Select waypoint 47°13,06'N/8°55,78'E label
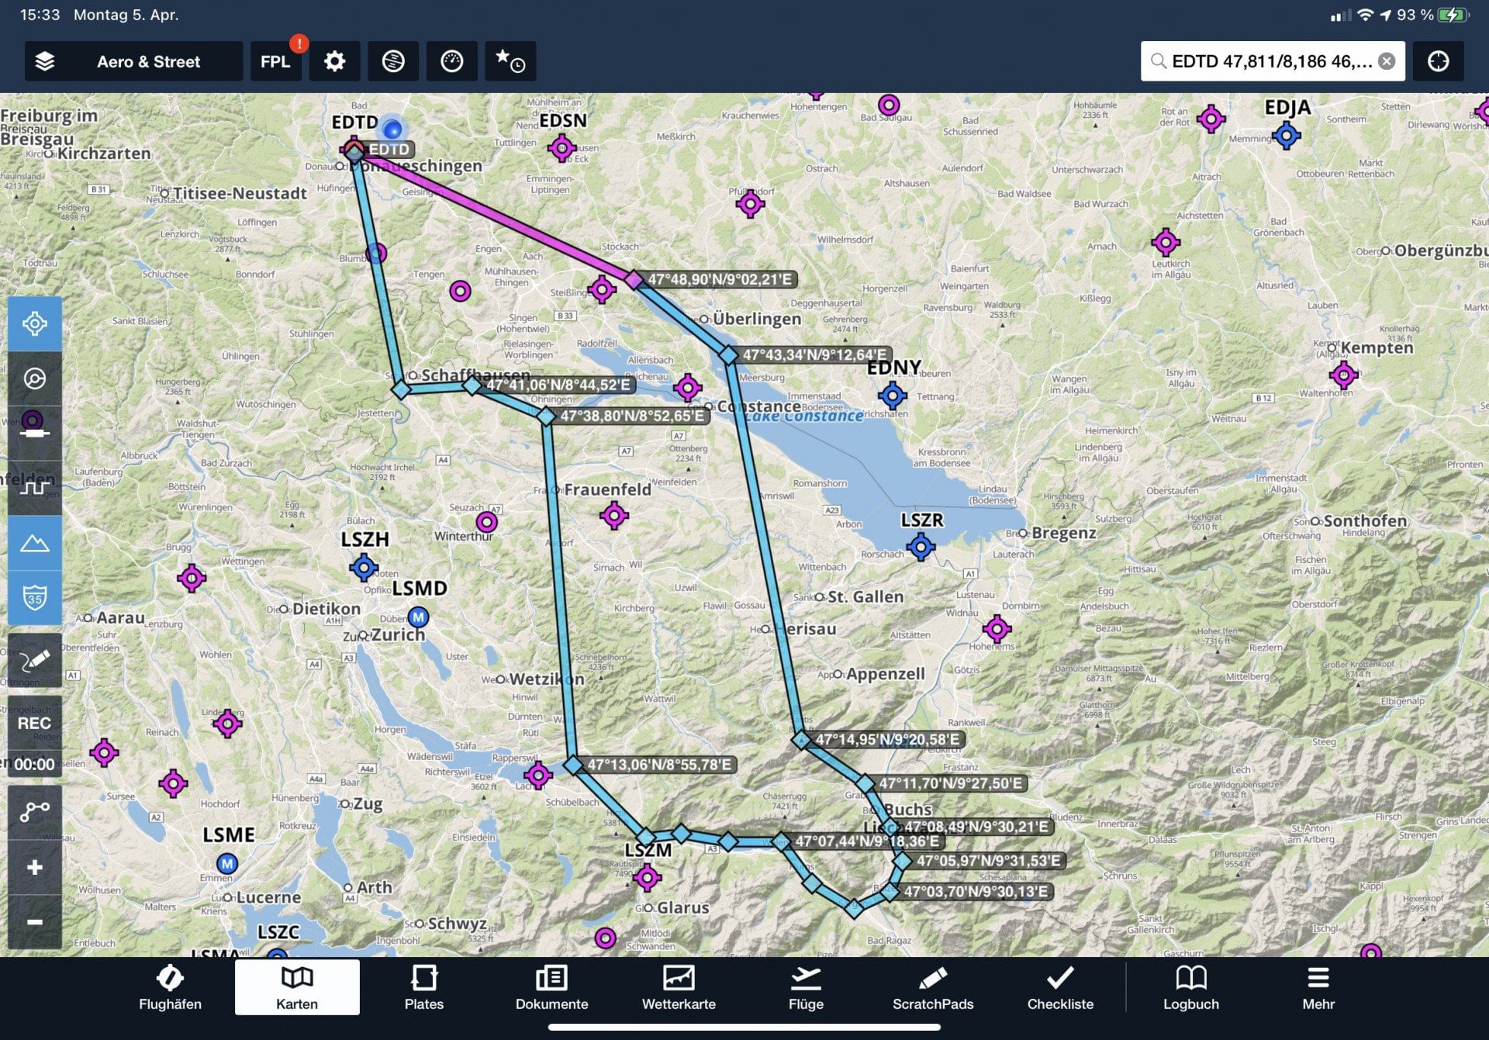 tap(658, 765)
